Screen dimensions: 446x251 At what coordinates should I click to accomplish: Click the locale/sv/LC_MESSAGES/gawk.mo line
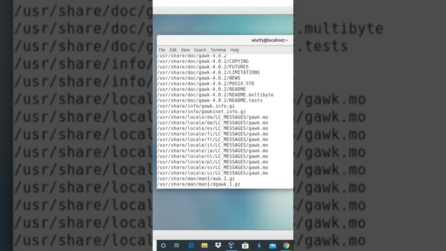[213, 167]
